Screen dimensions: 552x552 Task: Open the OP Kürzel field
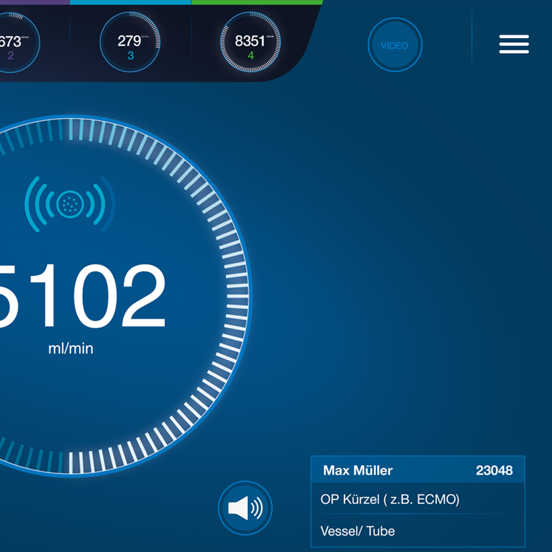417,499
